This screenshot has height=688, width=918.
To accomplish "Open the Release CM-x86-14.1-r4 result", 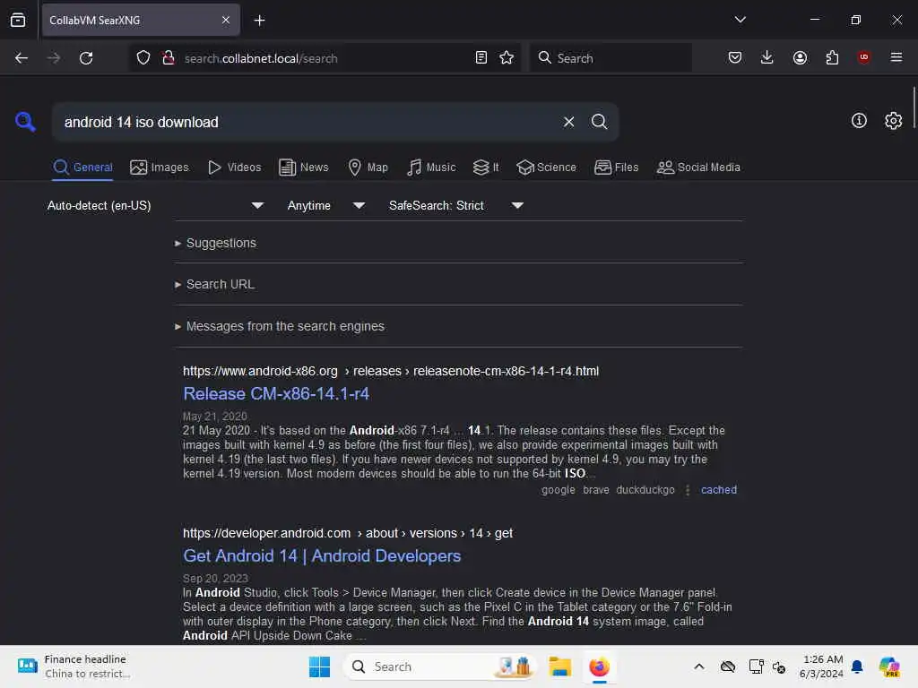I will pyautogui.click(x=276, y=394).
